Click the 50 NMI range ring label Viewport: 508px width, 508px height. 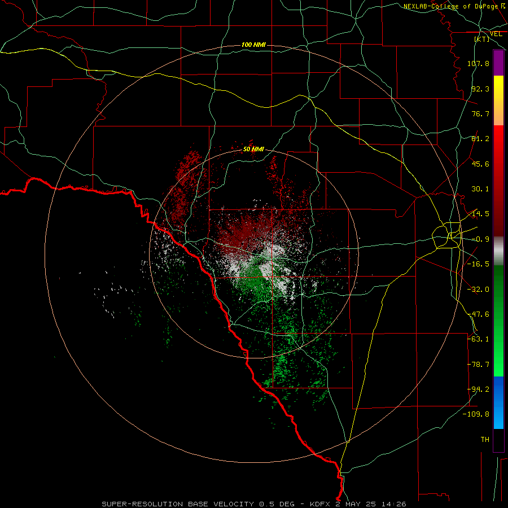click(x=253, y=149)
